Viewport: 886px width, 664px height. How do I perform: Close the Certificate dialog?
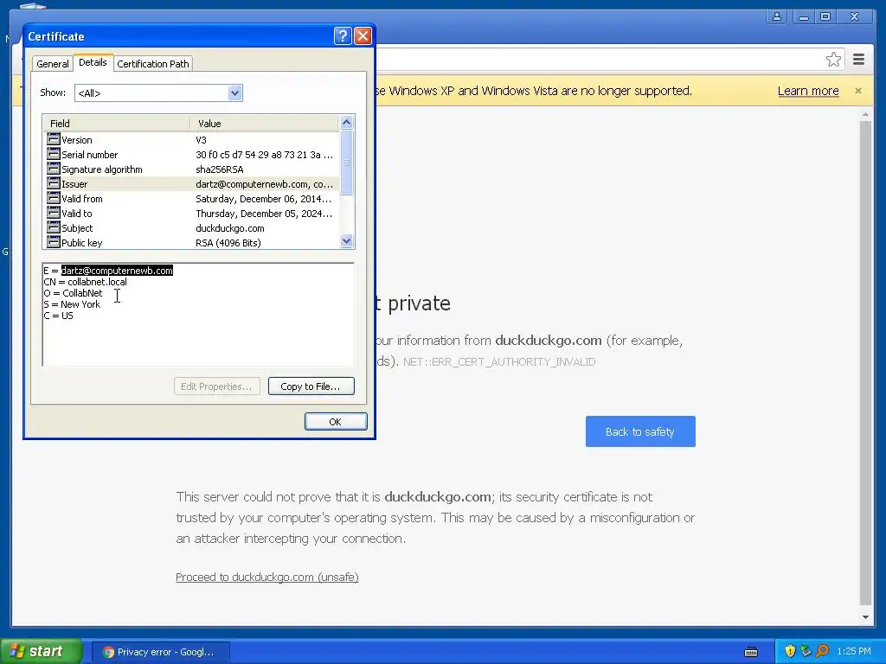point(363,36)
